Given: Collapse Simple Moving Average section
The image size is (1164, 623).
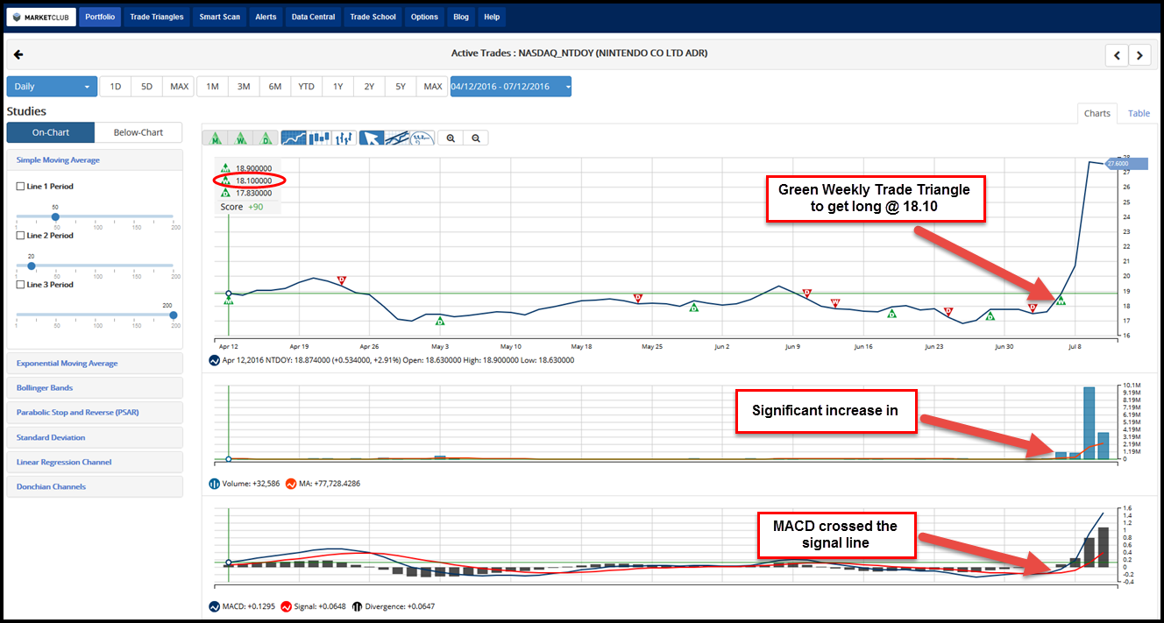Looking at the screenshot, I should click(95, 160).
